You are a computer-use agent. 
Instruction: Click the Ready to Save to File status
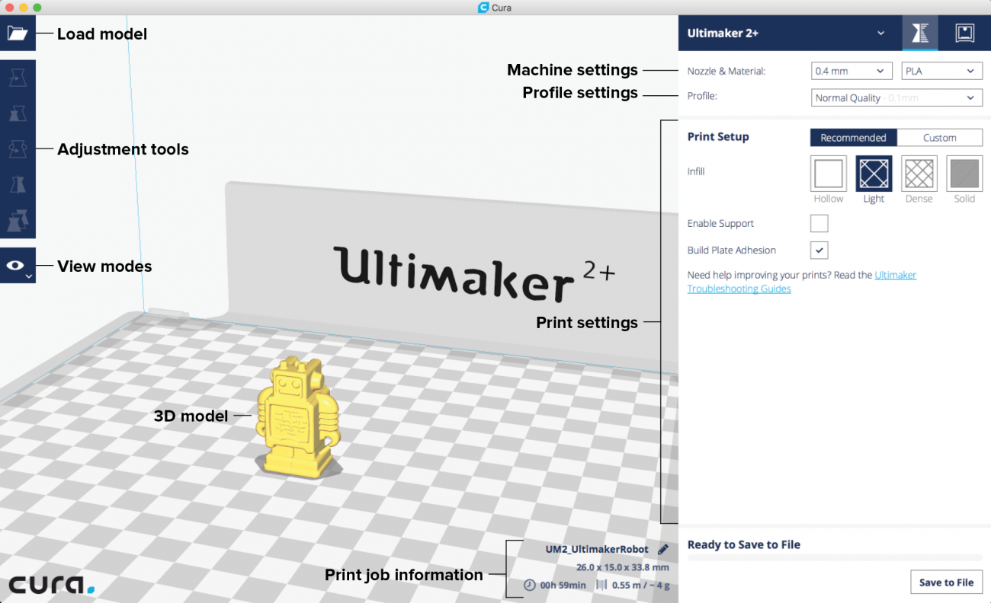743,544
